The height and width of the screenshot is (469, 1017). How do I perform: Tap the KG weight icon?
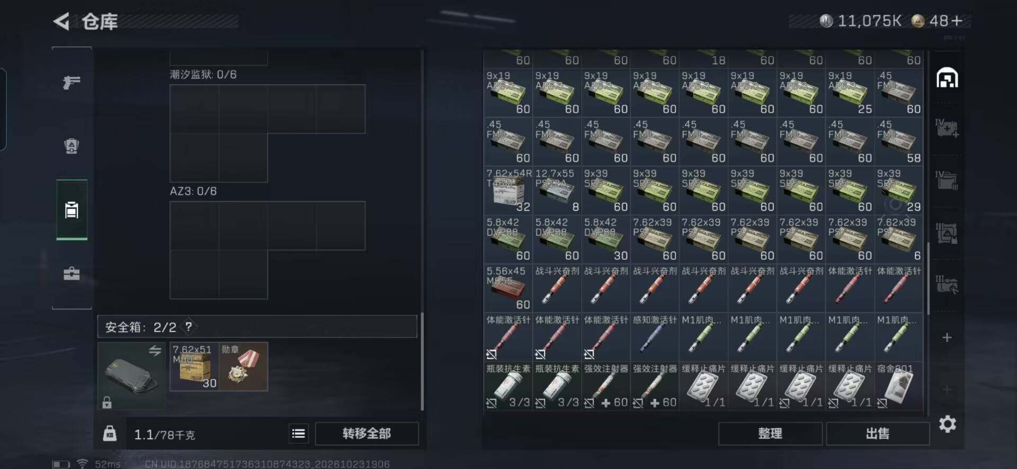(110, 434)
